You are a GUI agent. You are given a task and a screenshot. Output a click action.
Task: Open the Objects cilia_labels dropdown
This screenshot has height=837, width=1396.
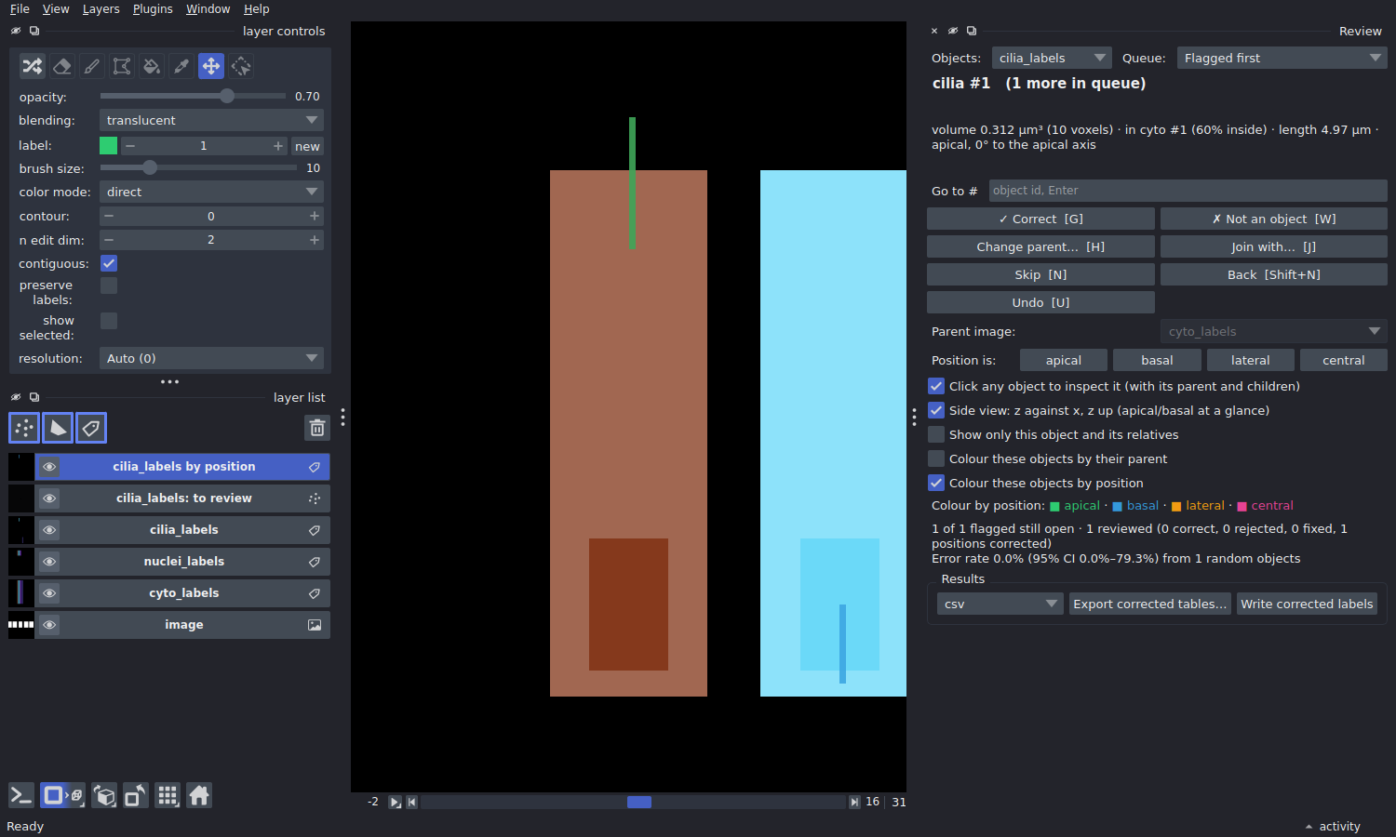1052,58
